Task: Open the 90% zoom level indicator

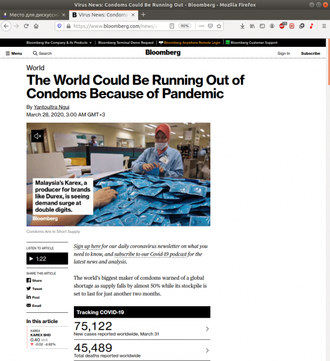Action: tap(185, 26)
